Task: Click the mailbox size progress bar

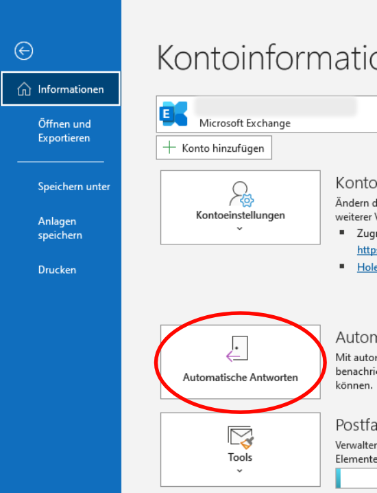Action: click(356, 478)
